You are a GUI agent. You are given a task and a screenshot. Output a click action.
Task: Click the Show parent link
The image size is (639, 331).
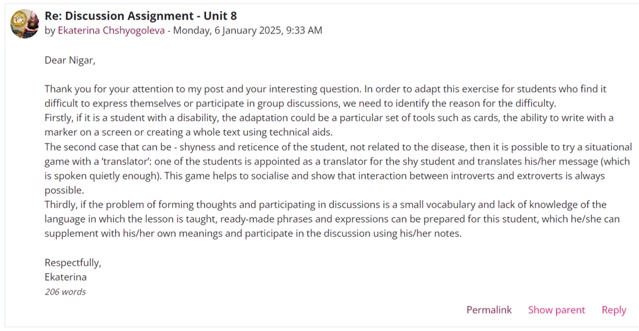click(x=556, y=310)
